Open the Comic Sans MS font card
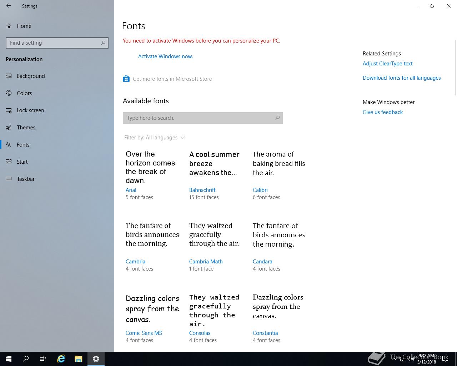Viewport: 457px width, 366px height. (x=152, y=318)
